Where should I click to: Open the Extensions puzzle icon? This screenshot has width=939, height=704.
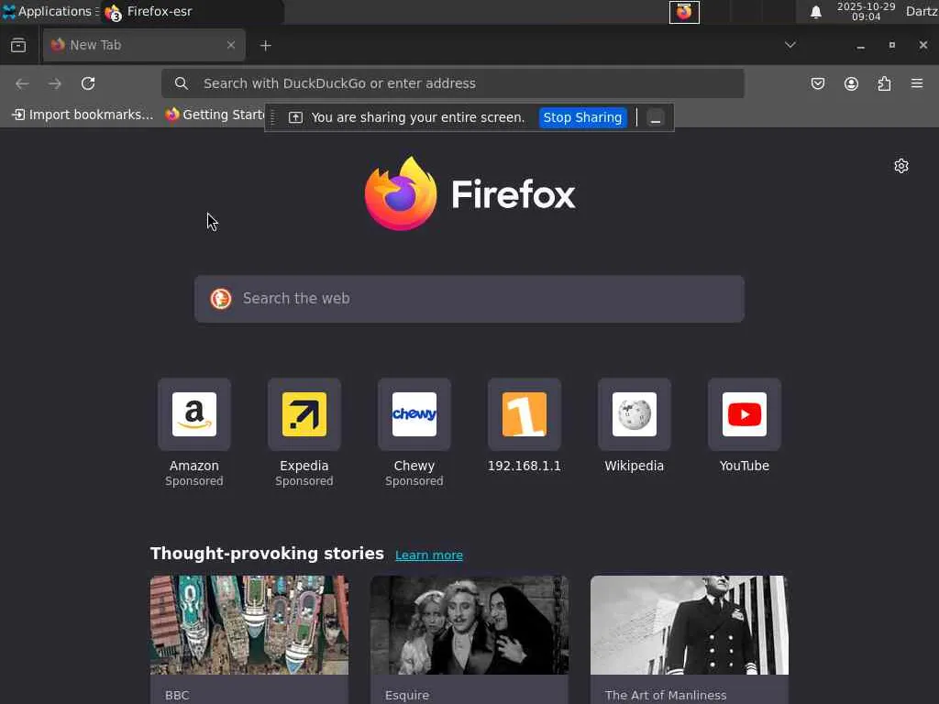[x=884, y=83]
